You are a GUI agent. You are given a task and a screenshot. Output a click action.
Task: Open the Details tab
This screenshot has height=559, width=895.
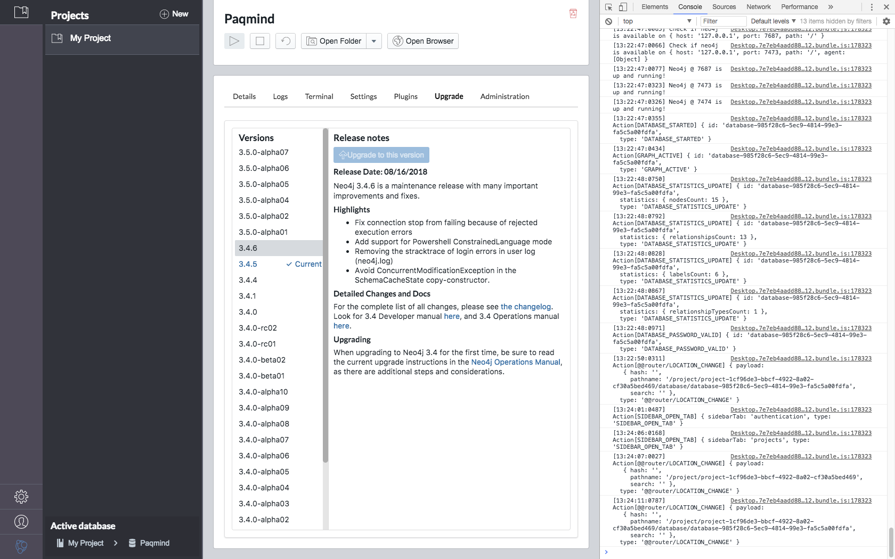245,96
